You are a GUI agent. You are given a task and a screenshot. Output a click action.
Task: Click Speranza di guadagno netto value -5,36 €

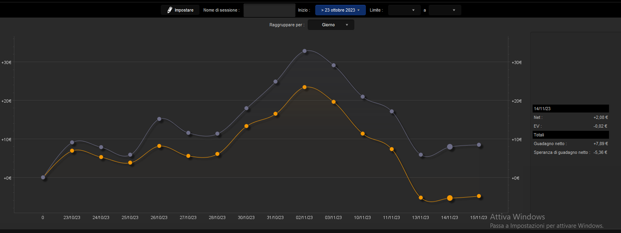pos(601,152)
